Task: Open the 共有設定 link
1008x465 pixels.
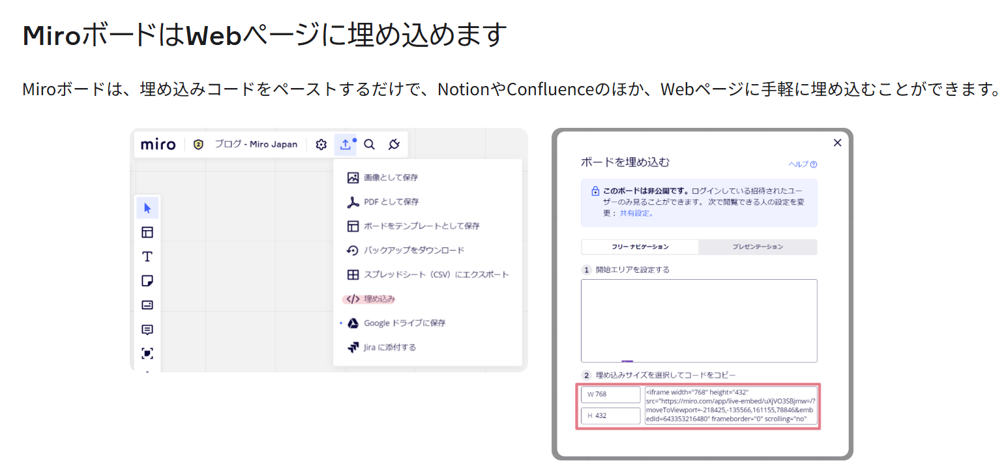Action: 635,213
